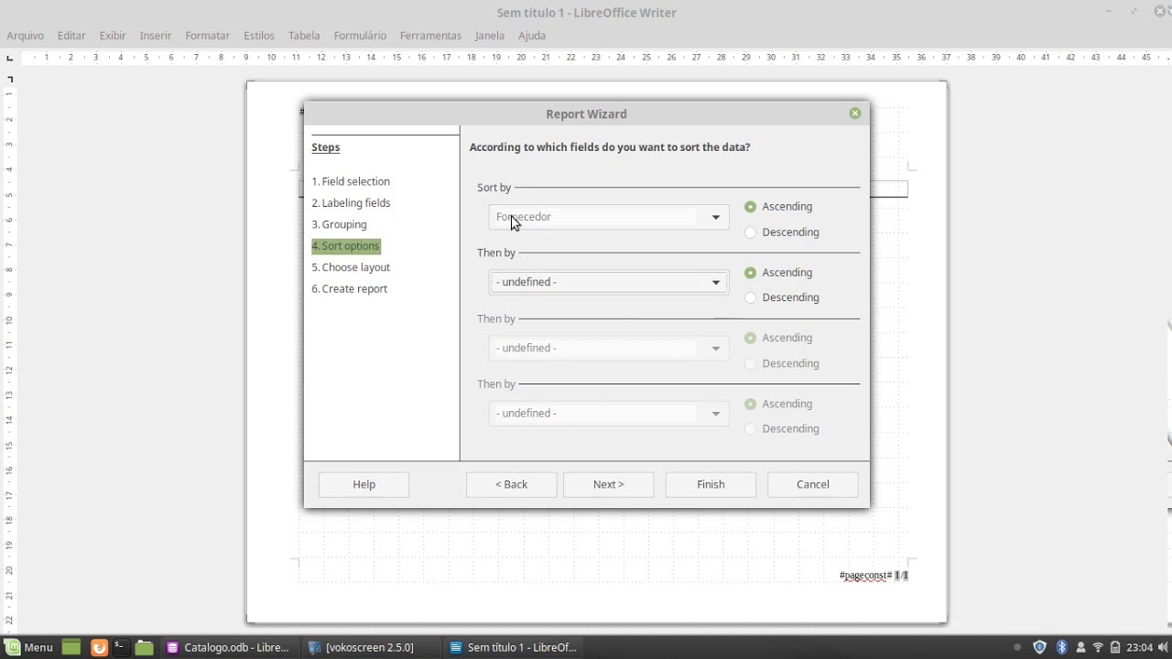The image size is (1172, 659).
Task: Go to step 2. Labeling fields
Action: tap(351, 203)
